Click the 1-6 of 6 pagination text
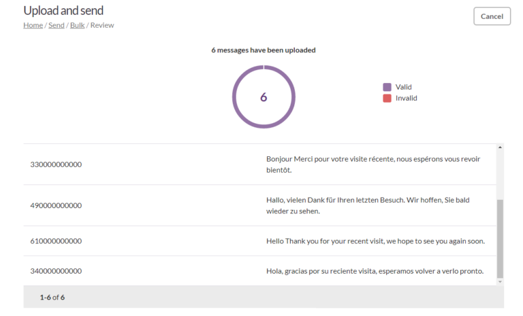The image size is (523, 316). tap(52, 297)
